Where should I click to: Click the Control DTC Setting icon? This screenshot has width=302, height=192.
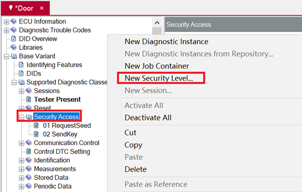[x=29, y=152]
